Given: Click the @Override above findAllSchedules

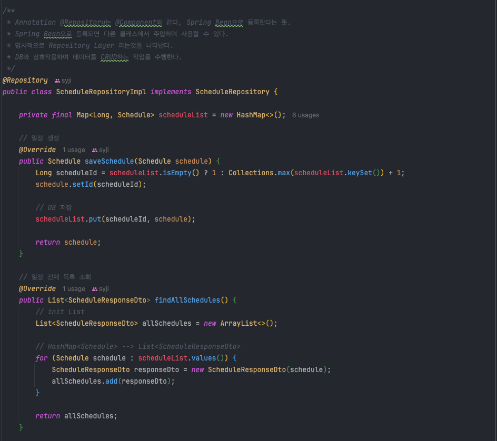Looking at the screenshot, I should coord(37,289).
